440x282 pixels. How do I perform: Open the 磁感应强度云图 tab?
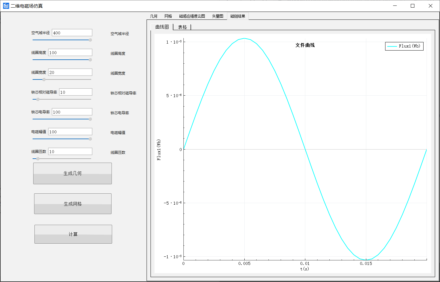click(192, 16)
